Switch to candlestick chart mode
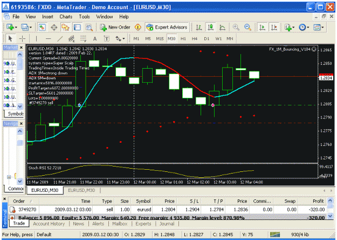Image resolution: width=337 pixels, height=240 pixels. point(211,28)
